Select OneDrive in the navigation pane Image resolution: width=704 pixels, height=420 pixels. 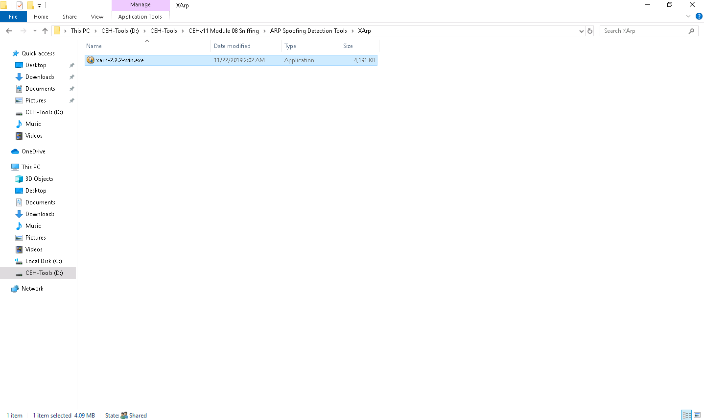(x=33, y=151)
